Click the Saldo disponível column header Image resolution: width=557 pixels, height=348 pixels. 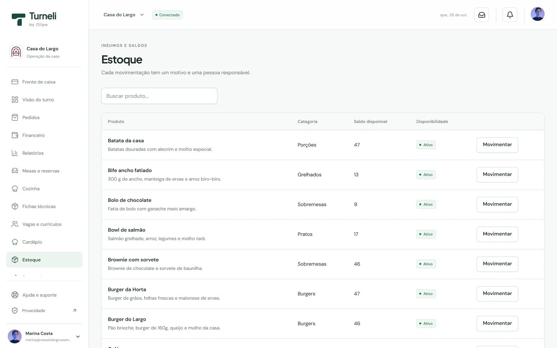tap(370, 121)
